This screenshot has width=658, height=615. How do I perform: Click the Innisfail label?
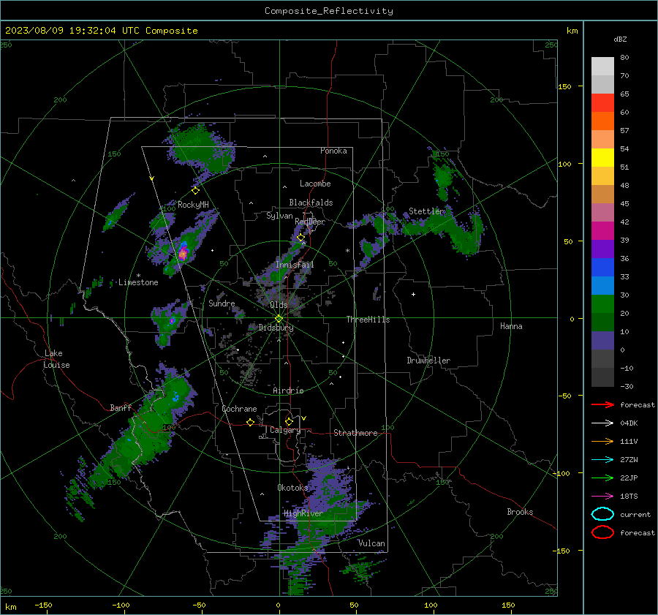(295, 265)
